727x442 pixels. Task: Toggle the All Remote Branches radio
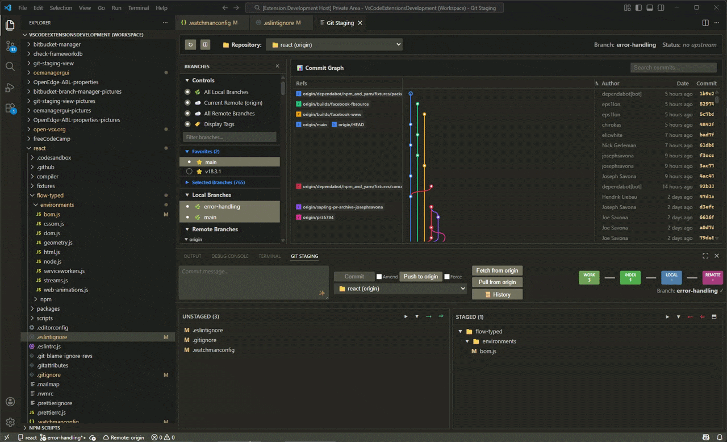coord(187,114)
